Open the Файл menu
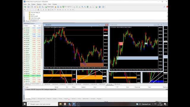The height and width of the screenshot is (107, 190). point(25,4)
